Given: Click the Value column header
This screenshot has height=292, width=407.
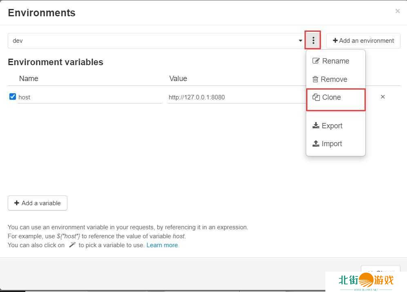Looking at the screenshot, I should coord(178,79).
